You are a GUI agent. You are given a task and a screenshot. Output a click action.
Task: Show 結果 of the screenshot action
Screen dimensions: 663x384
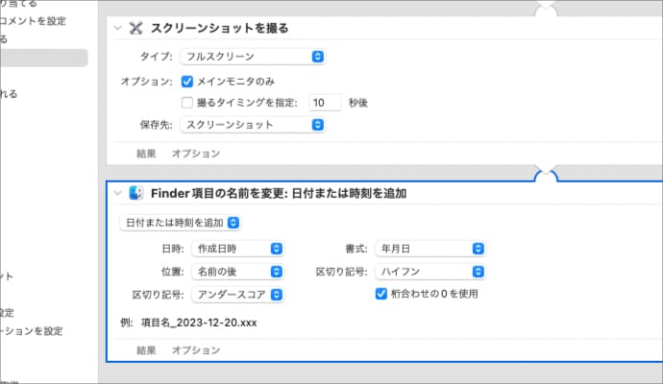148,154
